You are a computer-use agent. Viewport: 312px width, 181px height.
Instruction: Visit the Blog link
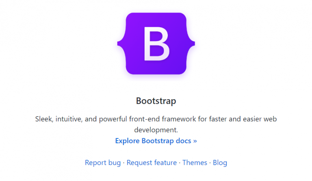pos(220,163)
